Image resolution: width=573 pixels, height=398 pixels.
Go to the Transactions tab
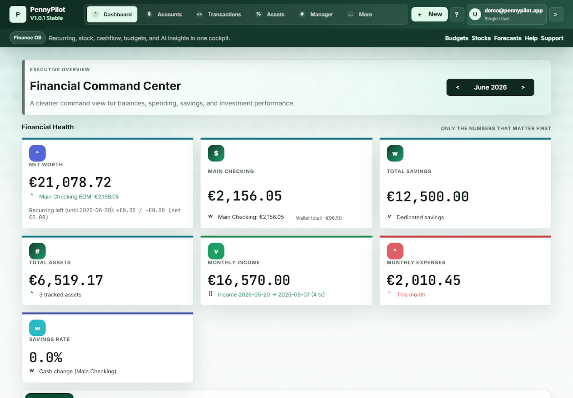tap(218, 14)
